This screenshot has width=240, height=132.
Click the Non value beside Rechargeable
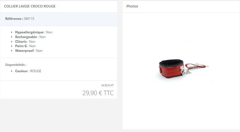pyautogui.click(x=43, y=37)
